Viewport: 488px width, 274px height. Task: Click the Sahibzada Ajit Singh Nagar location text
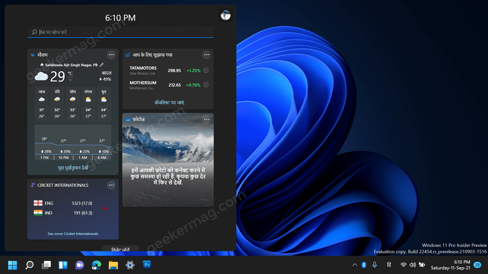coord(71,65)
